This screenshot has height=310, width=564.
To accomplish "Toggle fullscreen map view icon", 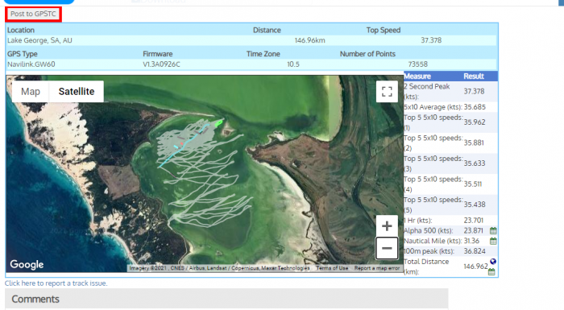I will click(x=387, y=91).
